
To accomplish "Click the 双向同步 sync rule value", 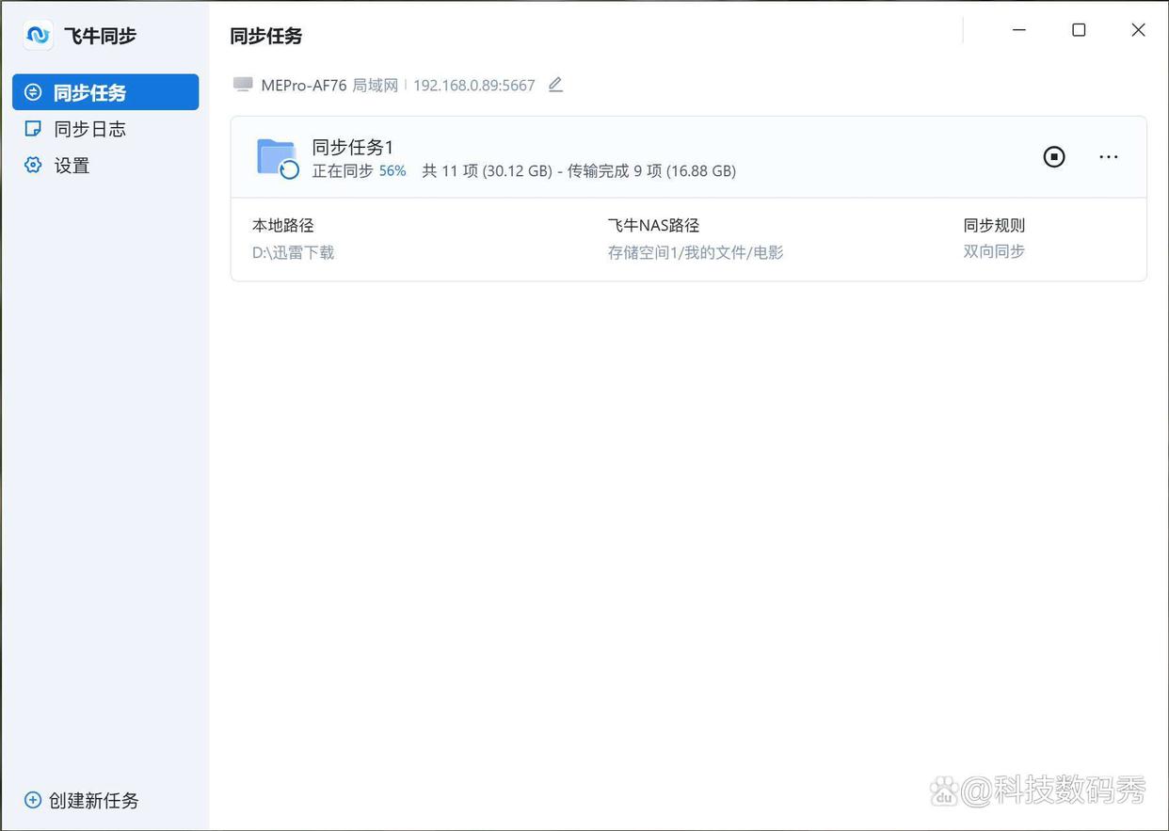I will tap(994, 251).
